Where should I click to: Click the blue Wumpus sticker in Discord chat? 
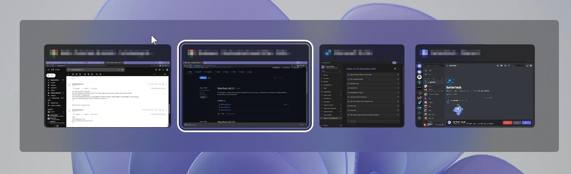[x=458, y=110]
